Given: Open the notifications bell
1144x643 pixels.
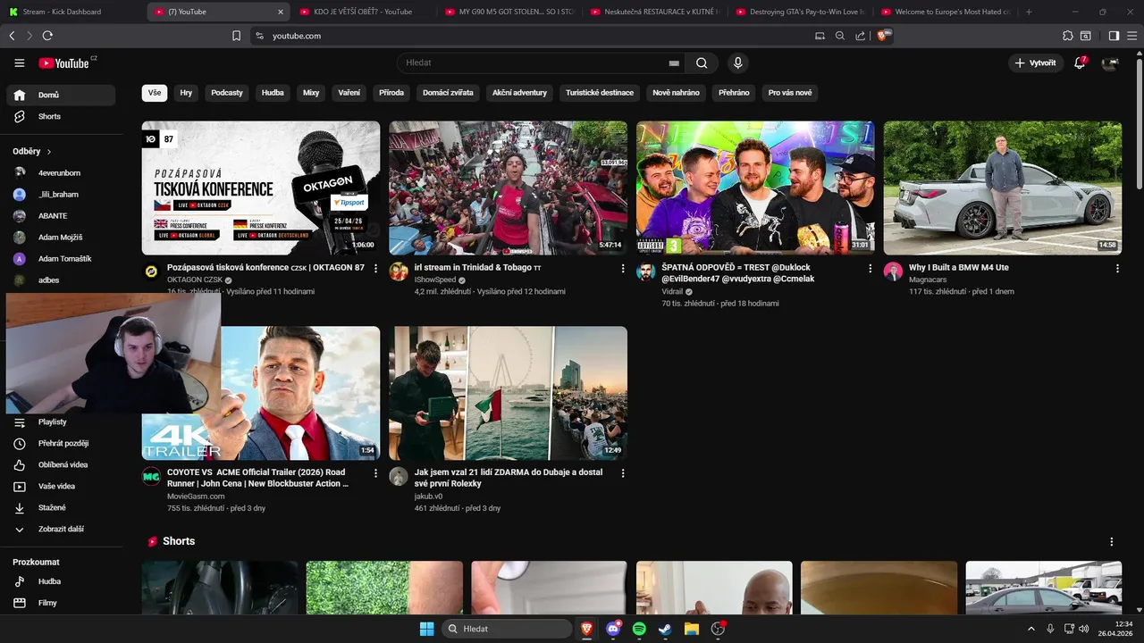Looking at the screenshot, I should tap(1080, 63).
